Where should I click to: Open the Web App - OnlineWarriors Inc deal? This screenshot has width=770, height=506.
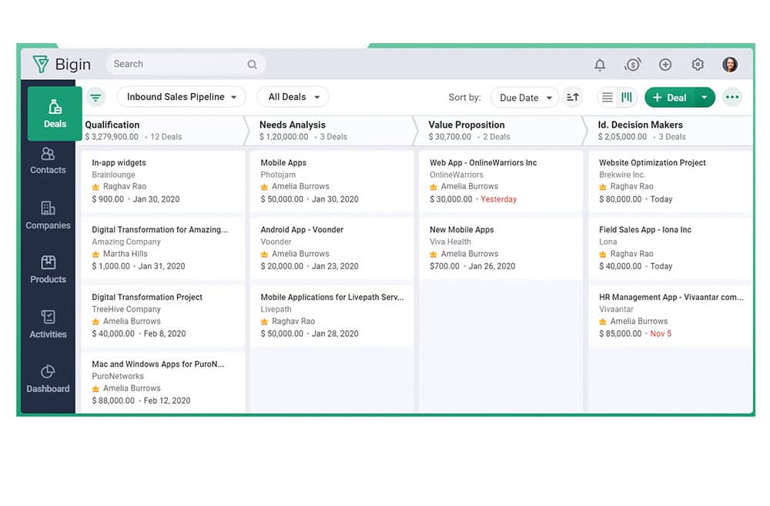501,181
